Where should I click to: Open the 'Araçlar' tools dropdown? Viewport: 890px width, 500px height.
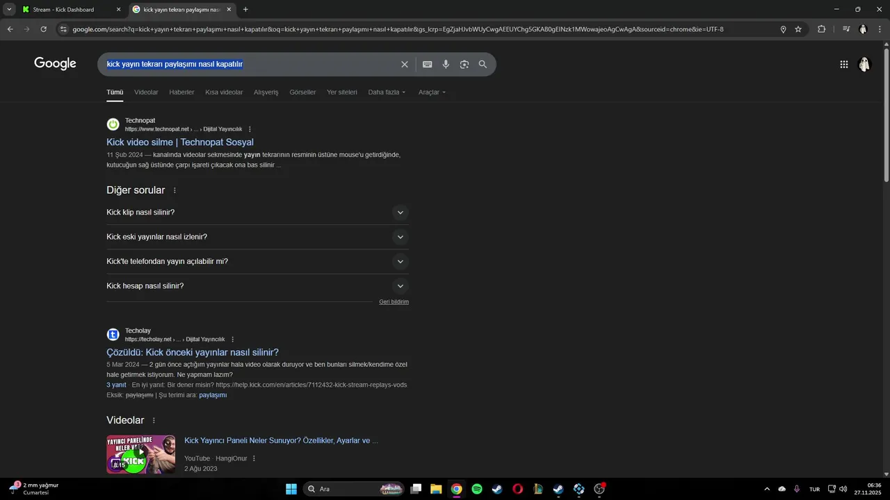[x=432, y=92]
